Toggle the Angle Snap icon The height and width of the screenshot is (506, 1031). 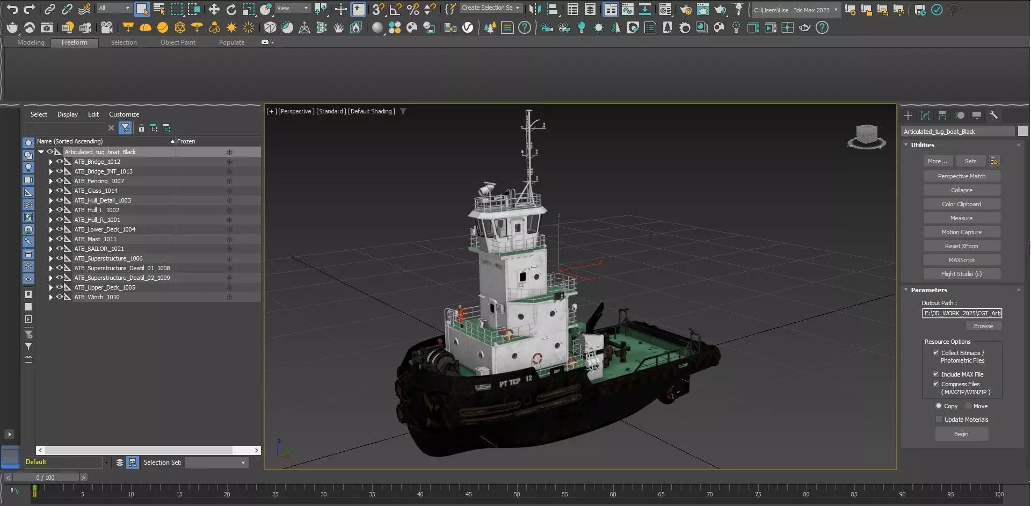point(396,9)
